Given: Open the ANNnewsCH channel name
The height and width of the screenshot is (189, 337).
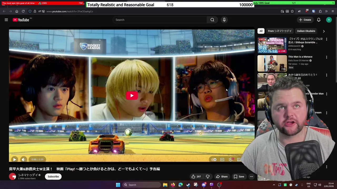Looking at the screenshot, I should pyautogui.click(x=294, y=46).
